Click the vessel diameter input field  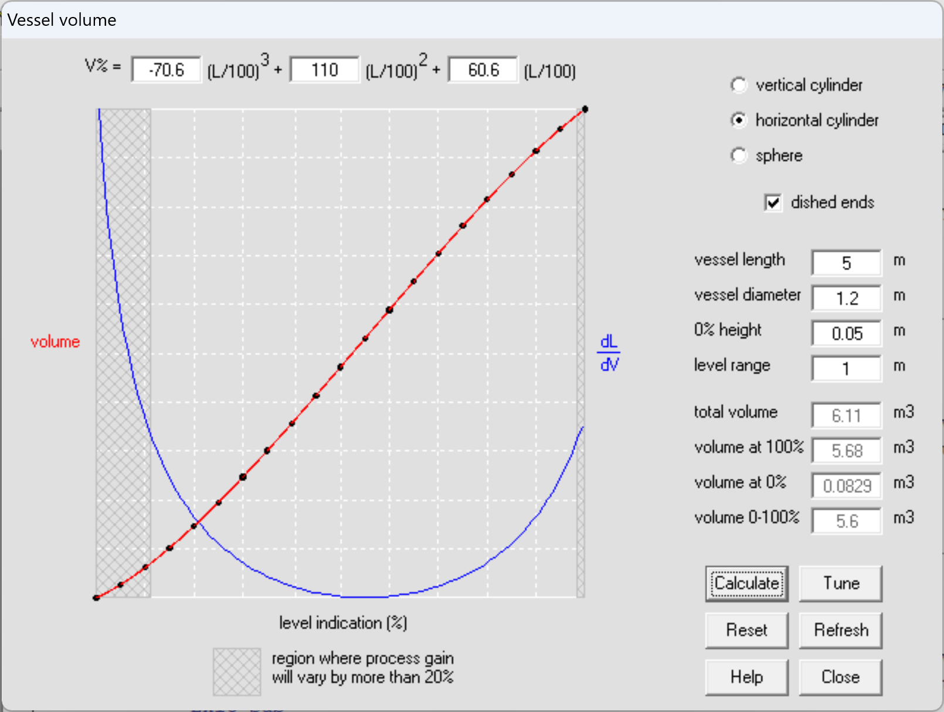846,298
